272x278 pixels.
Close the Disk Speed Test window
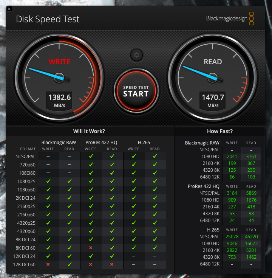(9, 9)
